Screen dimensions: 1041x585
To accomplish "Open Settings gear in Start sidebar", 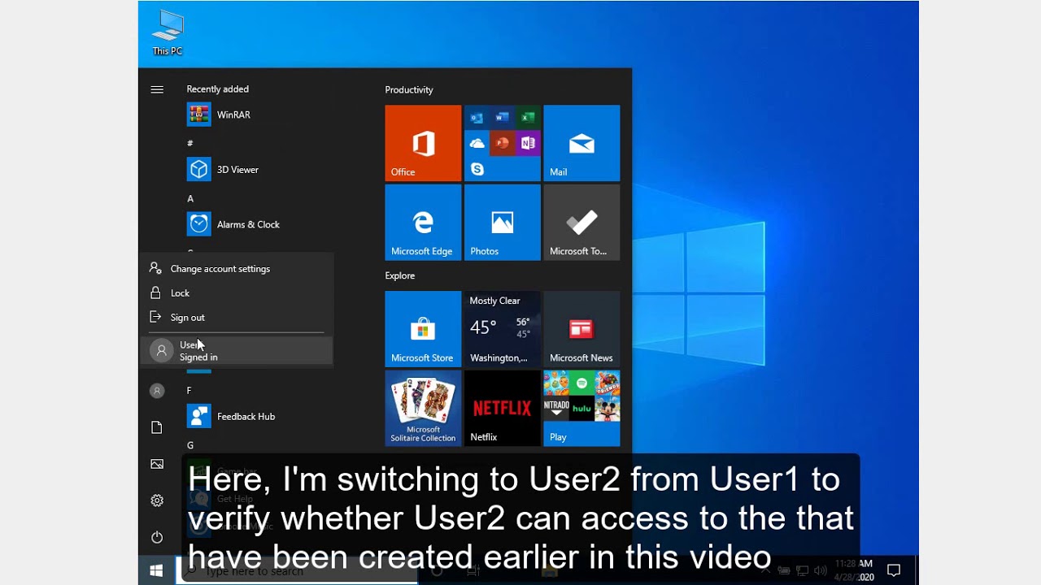I will coord(157,500).
